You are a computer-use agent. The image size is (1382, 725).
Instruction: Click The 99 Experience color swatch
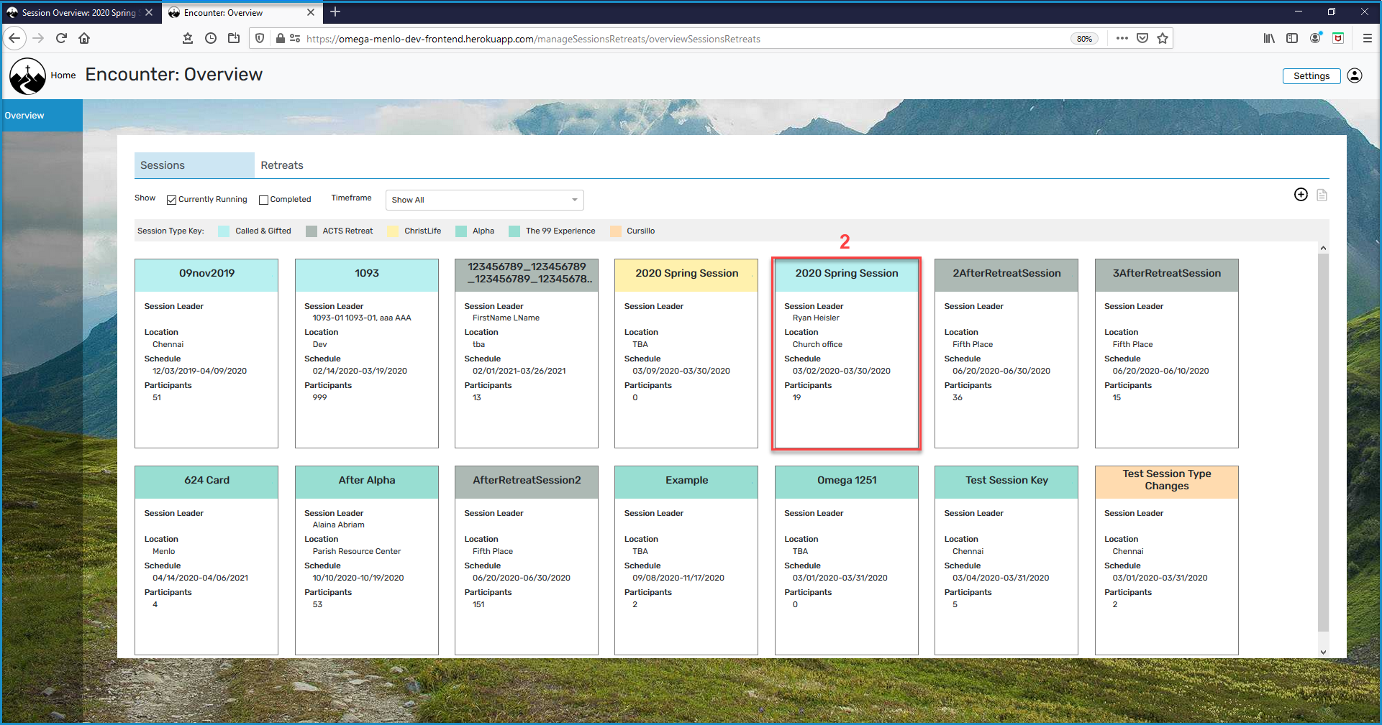[514, 231]
